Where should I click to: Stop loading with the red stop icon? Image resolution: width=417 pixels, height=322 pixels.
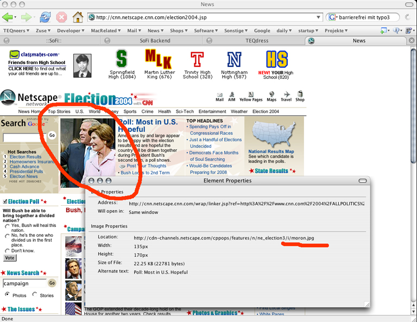click(61, 17)
